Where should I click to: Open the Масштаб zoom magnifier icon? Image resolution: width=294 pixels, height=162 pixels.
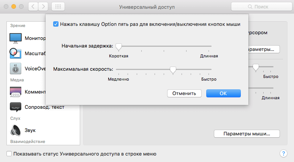coord(16,54)
